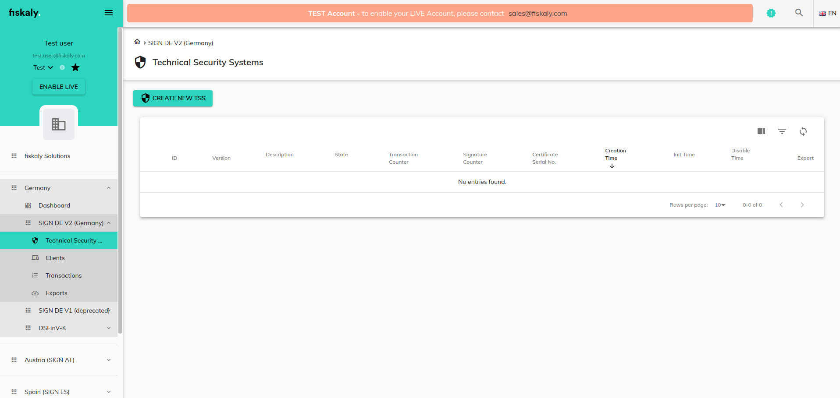Click the shield icon beside page title
This screenshot has width=840, height=398.
coord(140,62)
